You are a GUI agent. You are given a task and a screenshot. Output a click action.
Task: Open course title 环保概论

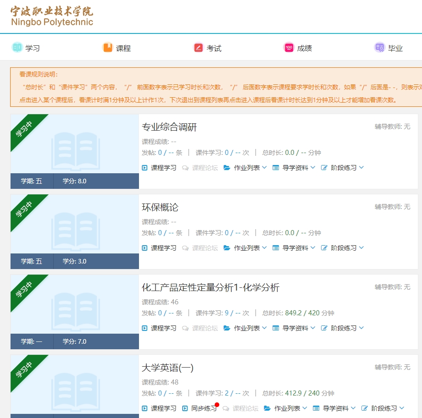click(x=160, y=208)
